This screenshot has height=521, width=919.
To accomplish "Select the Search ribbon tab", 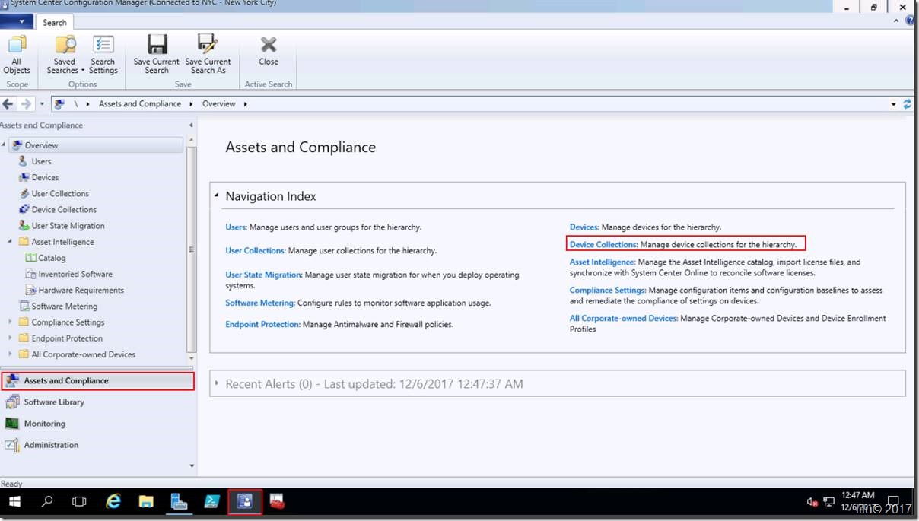I will pyautogui.click(x=55, y=23).
